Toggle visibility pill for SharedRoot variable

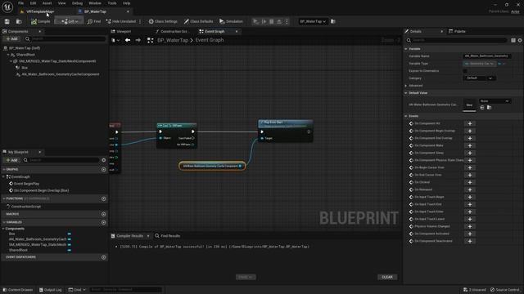pos(69,251)
